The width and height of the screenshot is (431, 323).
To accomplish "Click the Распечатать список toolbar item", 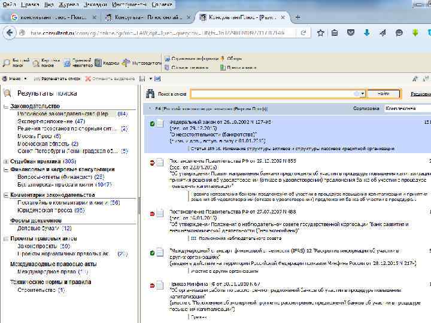I will pos(57,79).
